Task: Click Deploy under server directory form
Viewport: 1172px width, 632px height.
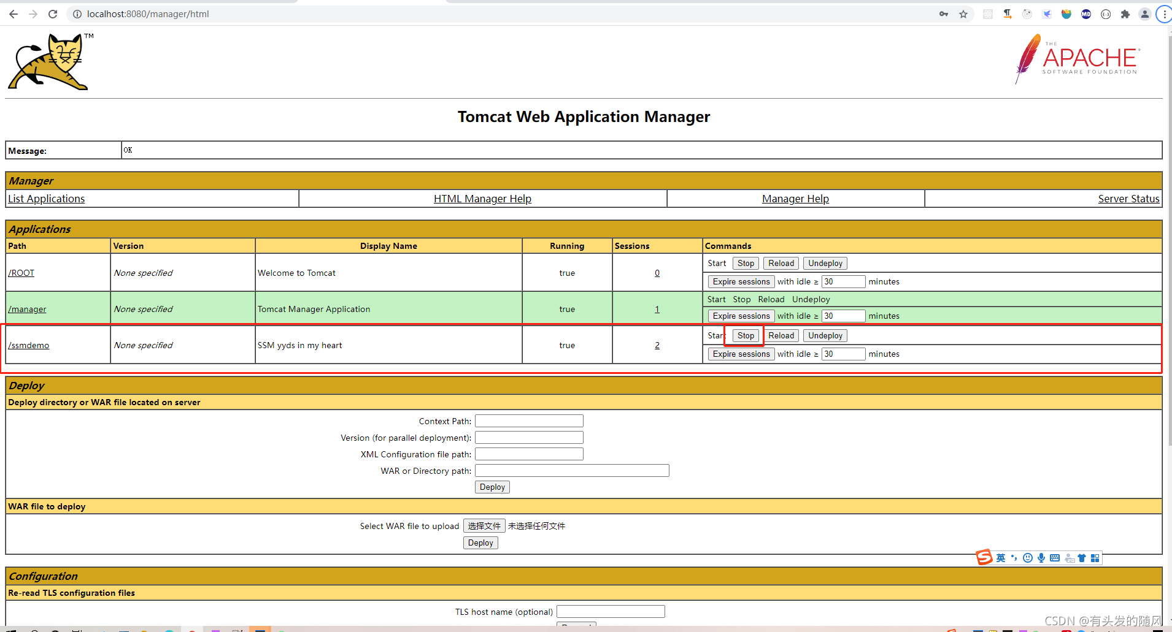Action: point(492,487)
